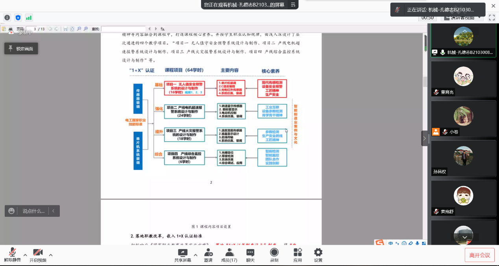Open the Settings (设置) gear

point(318,255)
